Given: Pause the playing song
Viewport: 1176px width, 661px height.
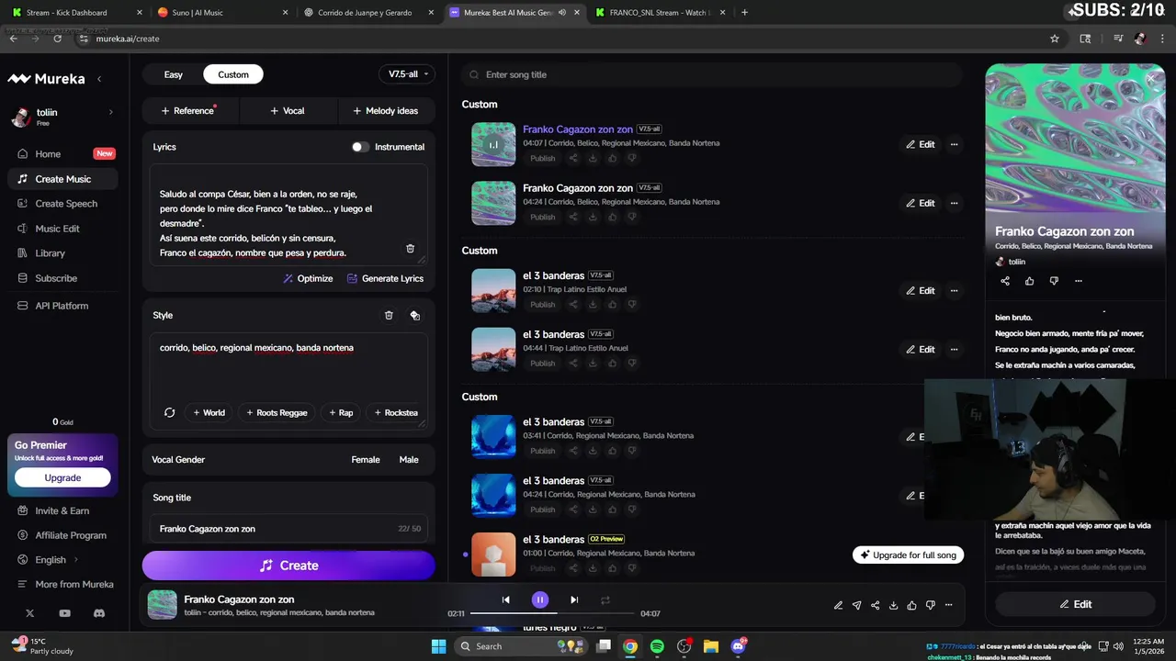Looking at the screenshot, I should click(x=540, y=599).
